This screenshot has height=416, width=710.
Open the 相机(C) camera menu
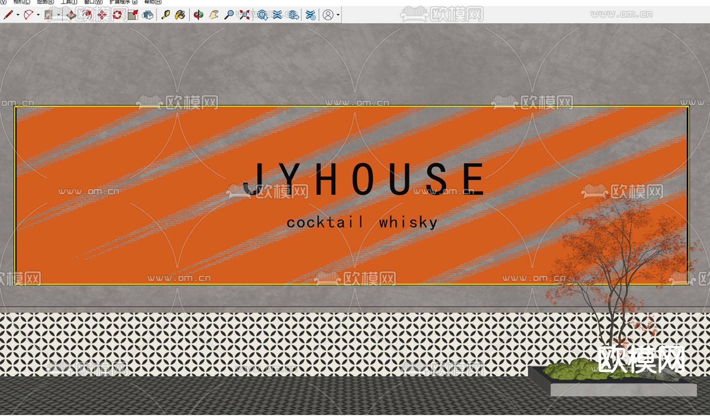pos(22,2)
